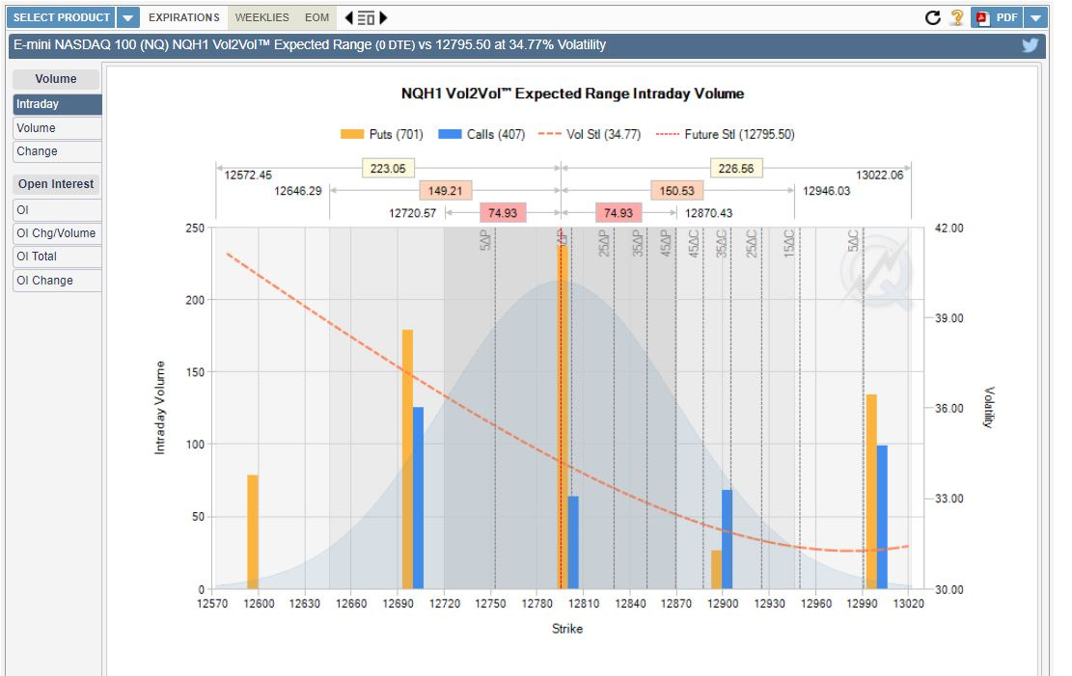Open the help guide

coord(954,16)
